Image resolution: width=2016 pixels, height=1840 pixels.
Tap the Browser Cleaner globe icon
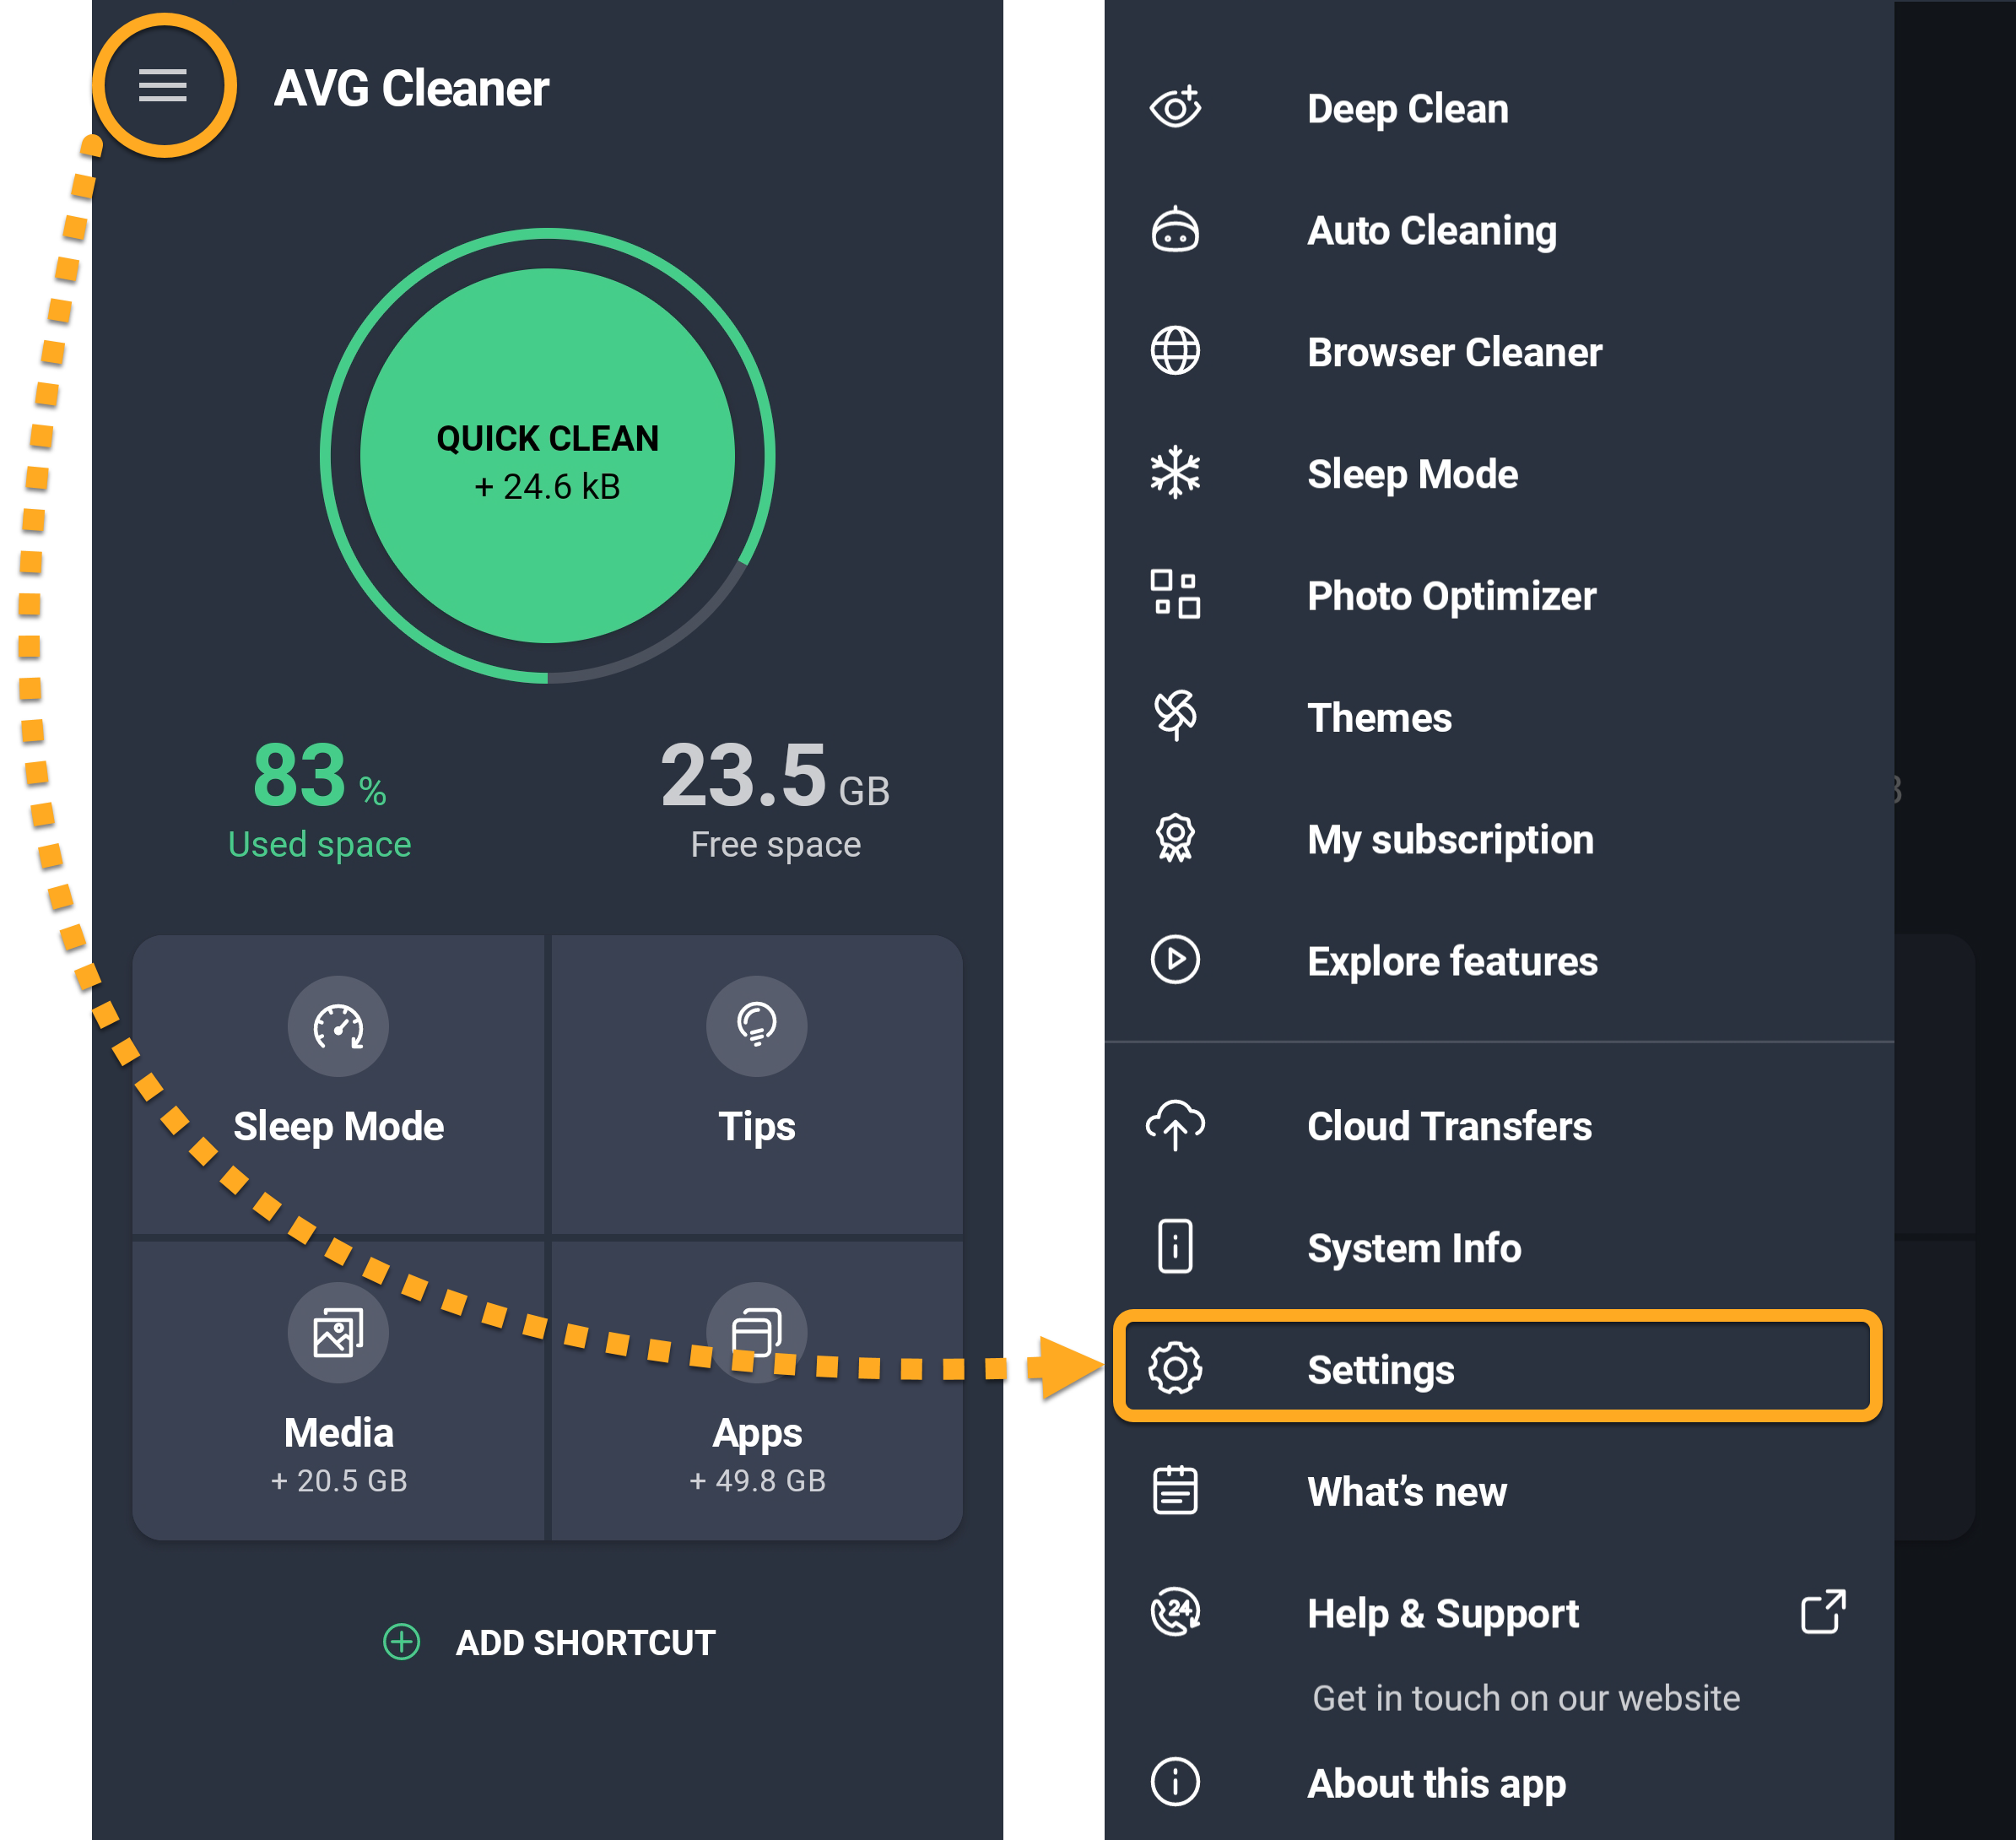[1175, 352]
